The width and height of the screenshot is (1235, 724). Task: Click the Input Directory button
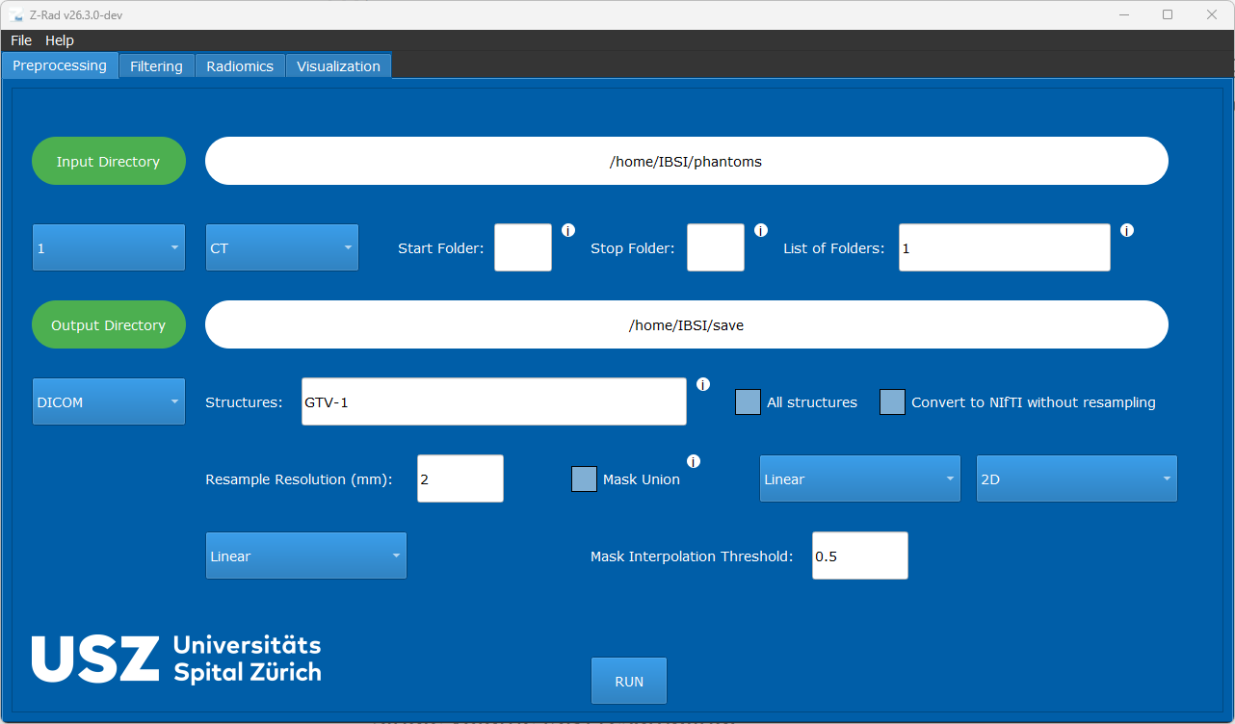tap(109, 161)
